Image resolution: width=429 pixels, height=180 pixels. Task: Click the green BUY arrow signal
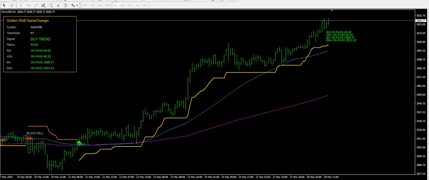[x=79, y=143]
